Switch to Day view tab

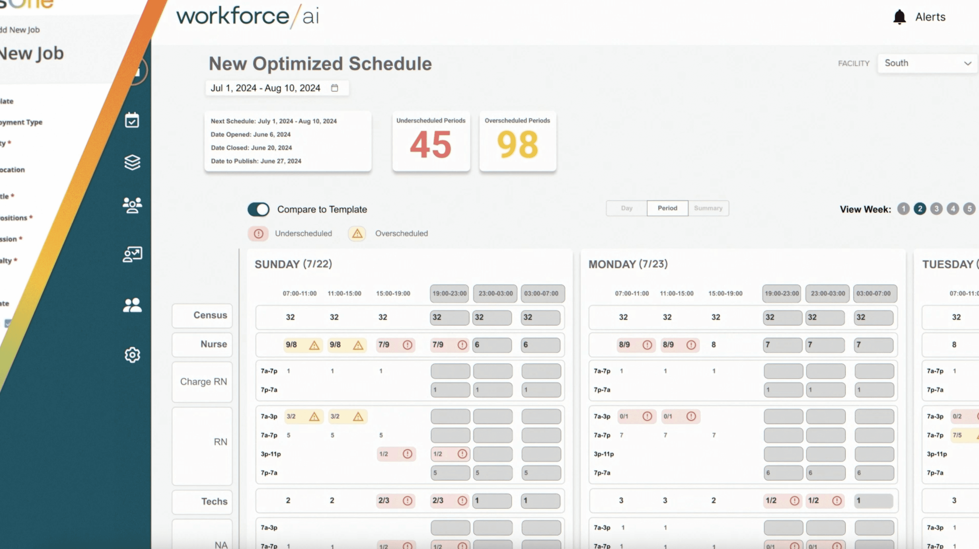(627, 208)
